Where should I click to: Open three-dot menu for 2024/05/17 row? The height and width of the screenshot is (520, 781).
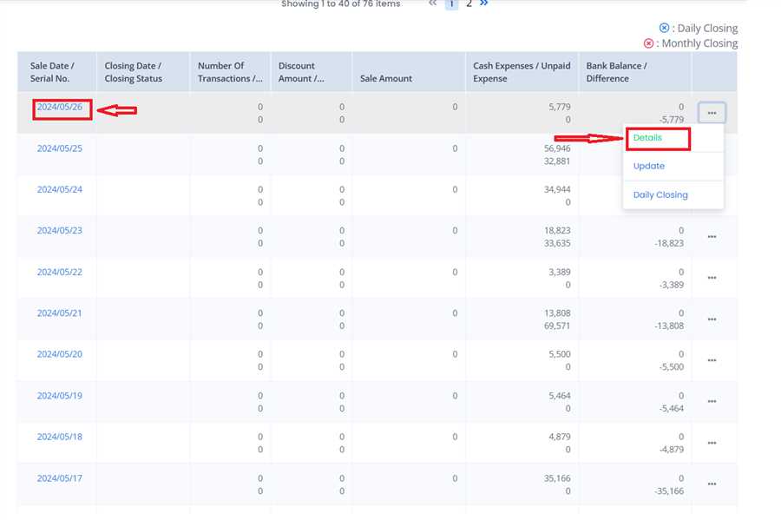pyautogui.click(x=712, y=484)
